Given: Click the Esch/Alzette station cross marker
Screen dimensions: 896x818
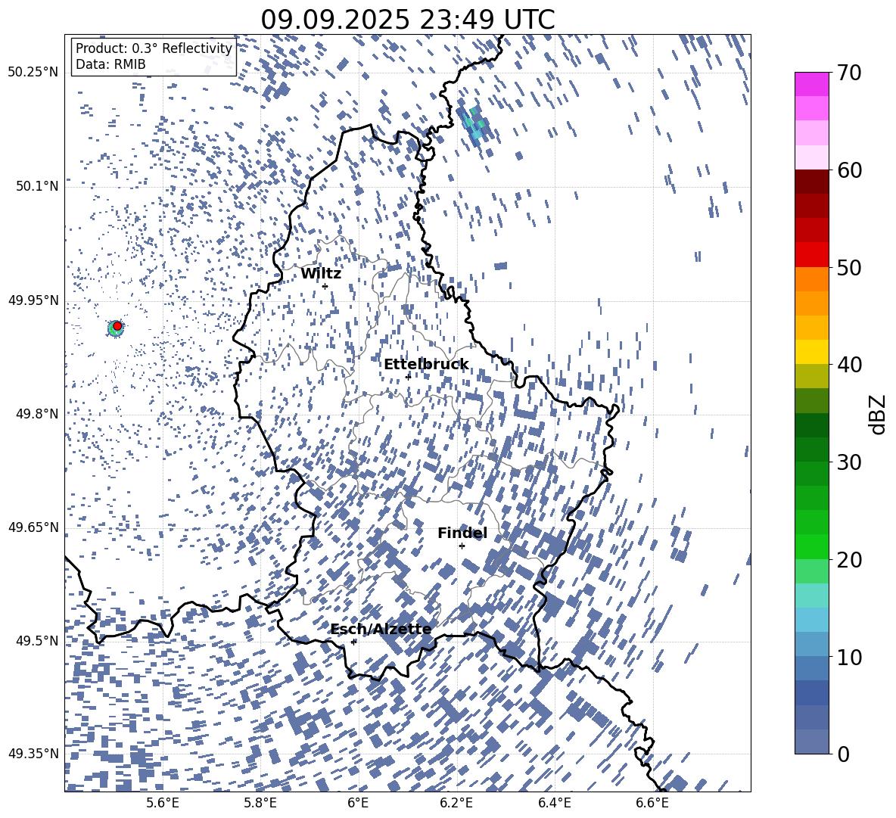Looking at the screenshot, I should pyautogui.click(x=353, y=642).
